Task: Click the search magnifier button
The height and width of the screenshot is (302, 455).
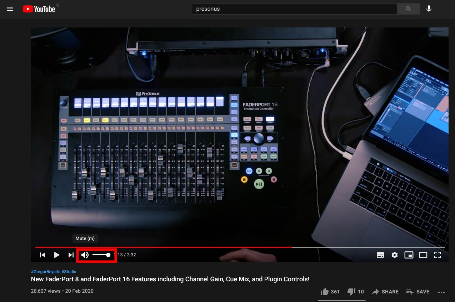Action: tap(408, 9)
